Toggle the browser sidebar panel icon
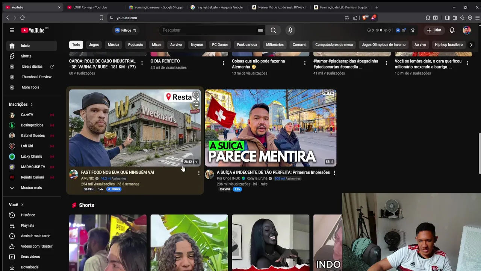Viewport: 481px width, 271px height. (x=447, y=18)
